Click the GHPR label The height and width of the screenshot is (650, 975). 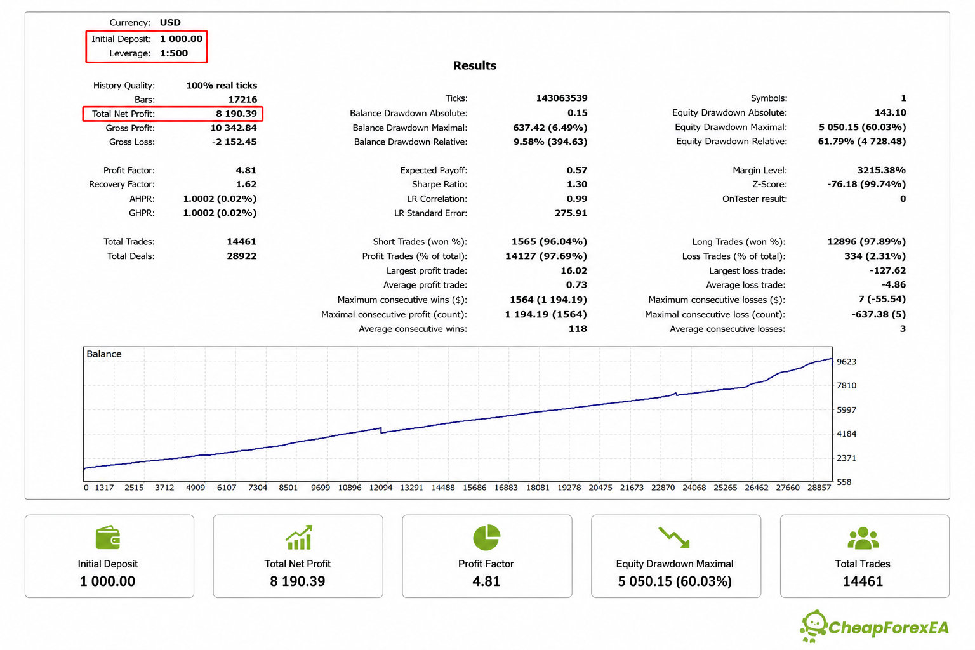[x=142, y=213]
